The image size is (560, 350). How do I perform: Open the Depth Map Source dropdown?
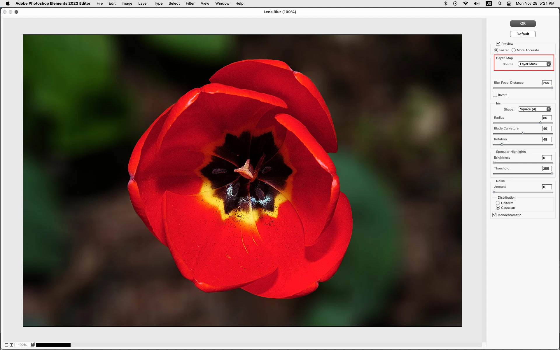(x=534, y=64)
